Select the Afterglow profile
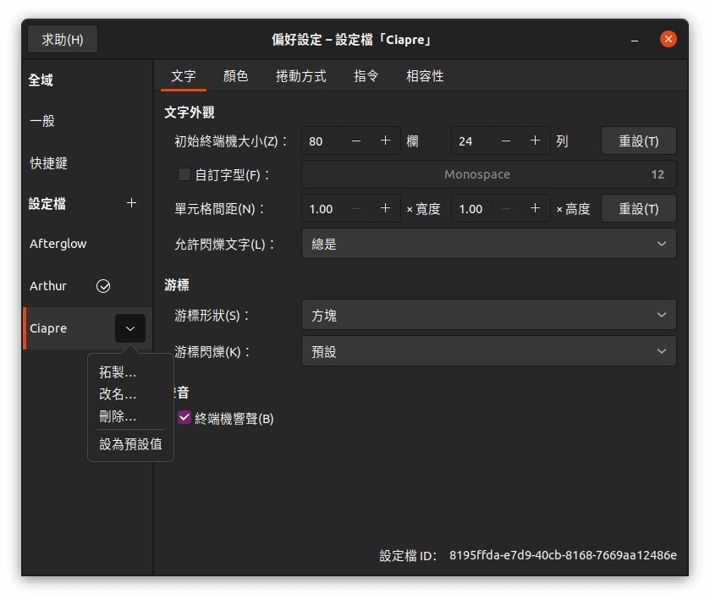This screenshot has width=710, height=600. (87, 244)
